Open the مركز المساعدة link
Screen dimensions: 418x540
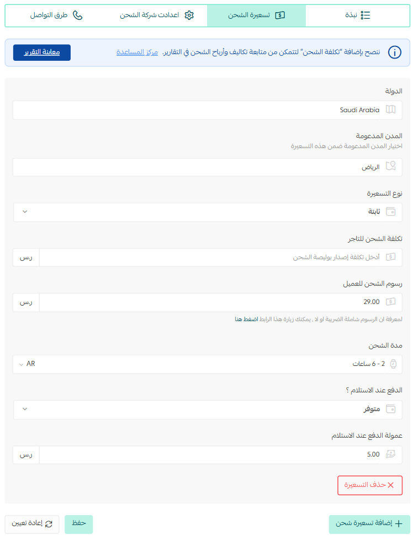click(137, 52)
